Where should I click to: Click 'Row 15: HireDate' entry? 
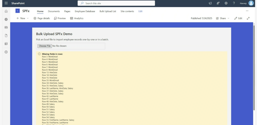[x=49, y=78]
